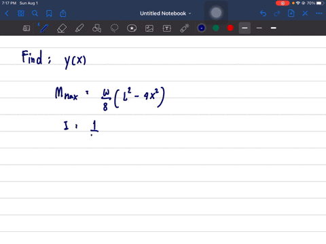The image size is (326, 244).
Task: Open the thumbnails grid view
Action: pyautogui.click(x=21, y=14)
